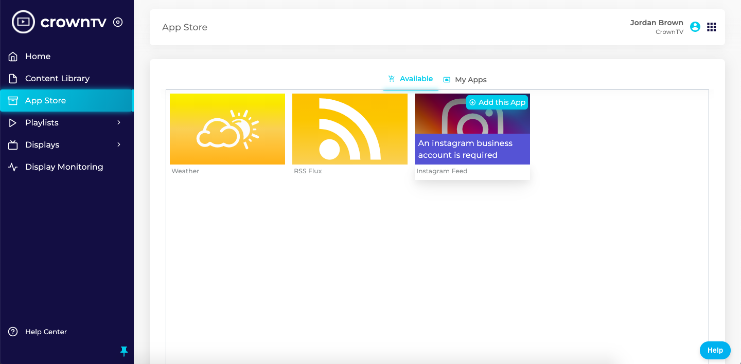Click the Display Monitoring pulse icon

click(13, 167)
